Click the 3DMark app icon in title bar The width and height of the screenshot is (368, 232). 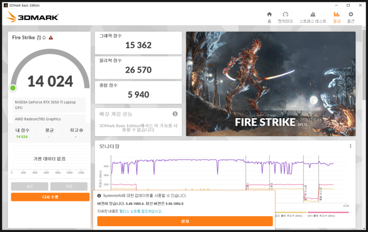tap(5, 5)
